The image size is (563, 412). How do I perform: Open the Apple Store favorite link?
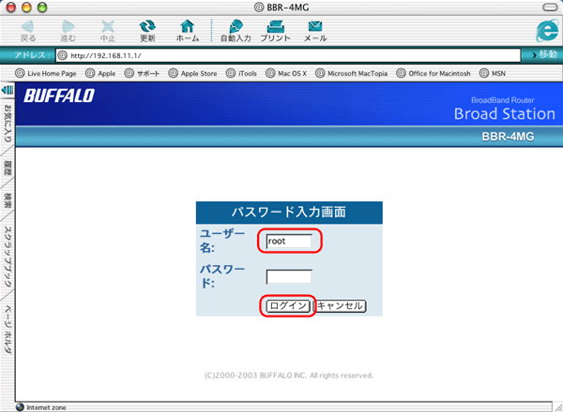click(x=192, y=73)
